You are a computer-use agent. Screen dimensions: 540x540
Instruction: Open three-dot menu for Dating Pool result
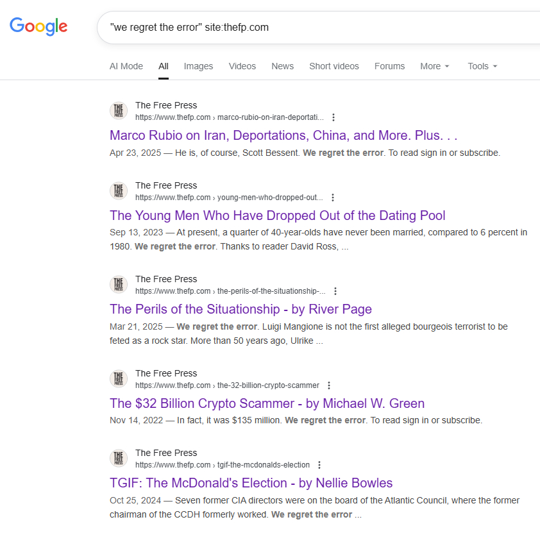tap(333, 198)
